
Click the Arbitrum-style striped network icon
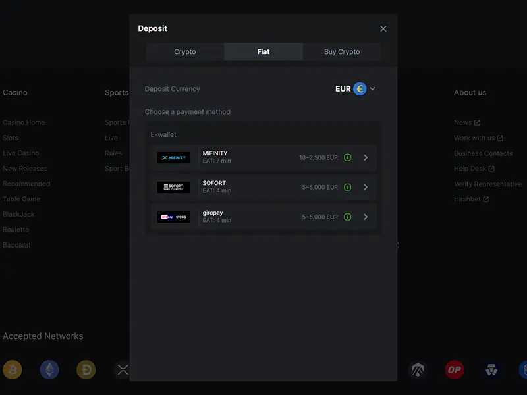coord(418,369)
